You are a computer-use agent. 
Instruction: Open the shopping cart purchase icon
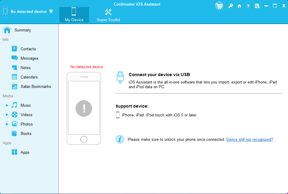click(x=219, y=6)
